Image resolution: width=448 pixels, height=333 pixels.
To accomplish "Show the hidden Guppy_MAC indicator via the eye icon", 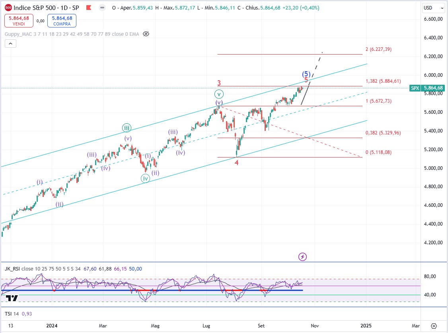I will click(x=146, y=34).
